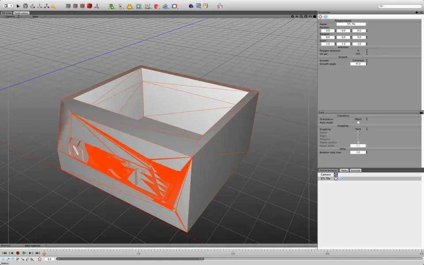Click the polygon properties icon in the Properties panel

pyautogui.click(x=320, y=16)
